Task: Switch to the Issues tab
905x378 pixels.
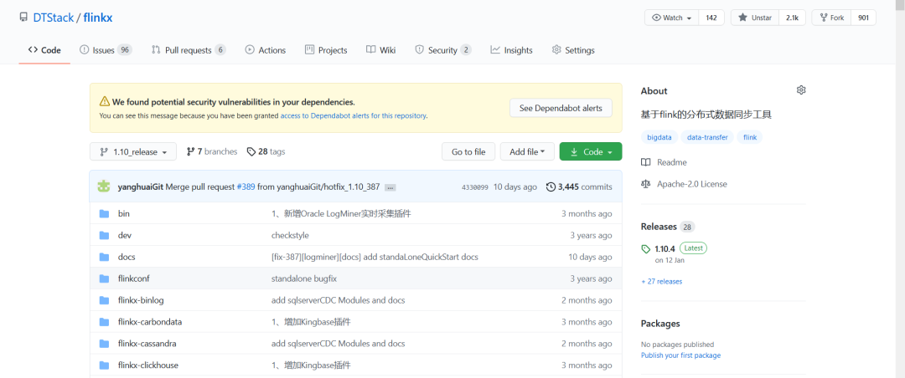Action: tap(105, 50)
